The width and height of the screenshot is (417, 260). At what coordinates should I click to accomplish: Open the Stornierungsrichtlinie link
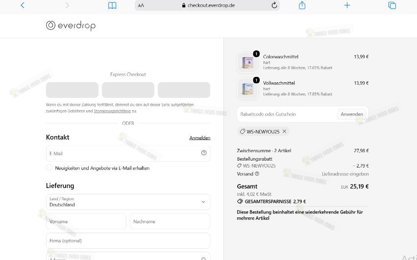[112, 111]
